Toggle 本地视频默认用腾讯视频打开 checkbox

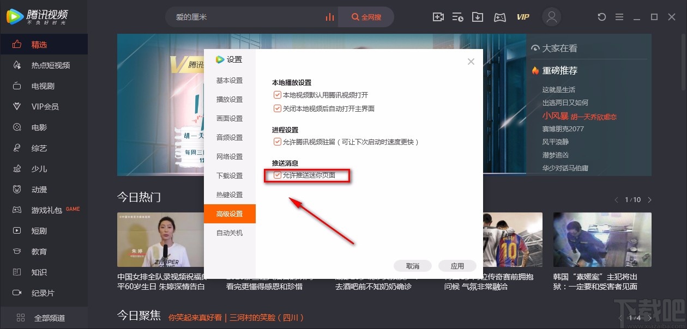pos(278,94)
